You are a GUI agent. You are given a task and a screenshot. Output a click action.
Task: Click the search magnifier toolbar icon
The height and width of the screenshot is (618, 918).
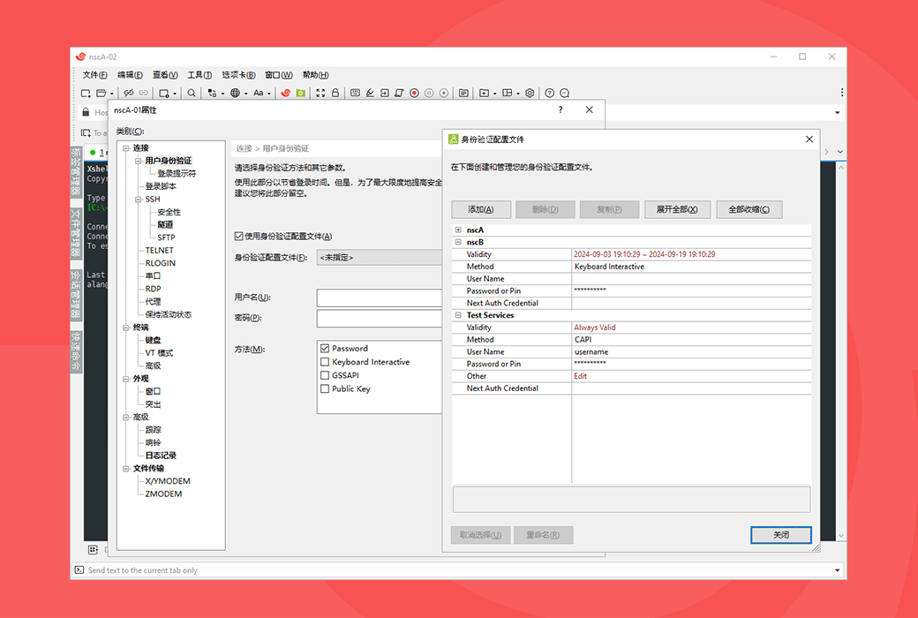pyautogui.click(x=192, y=93)
